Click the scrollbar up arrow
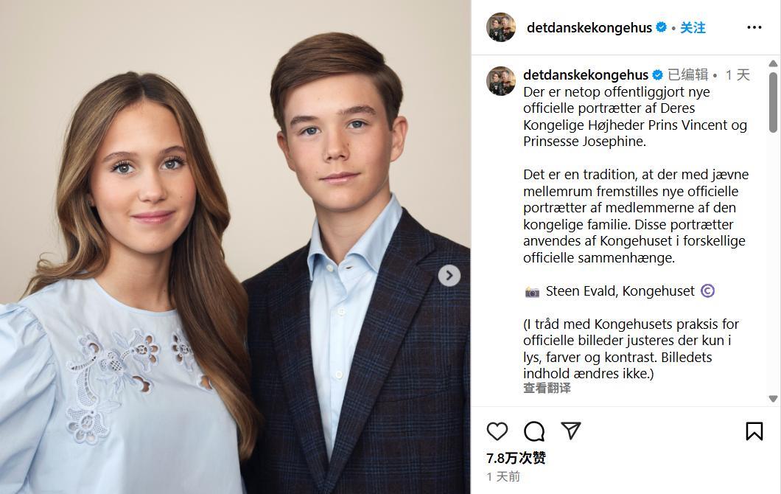Screen dimensions: 781x494 [x=773, y=63]
